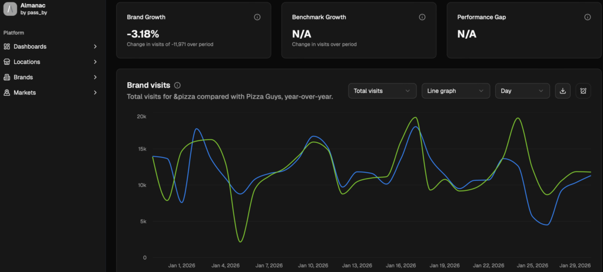The width and height of the screenshot is (603, 272).
Task: Click the Jan 10, 2026 axis label
Action: coord(314,265)
